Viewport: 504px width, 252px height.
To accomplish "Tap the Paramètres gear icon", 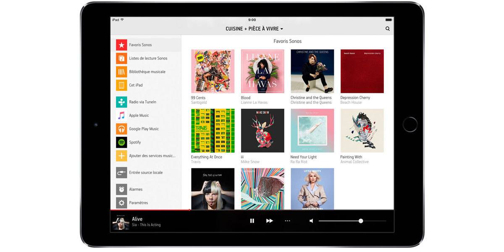I will point(121,203).
